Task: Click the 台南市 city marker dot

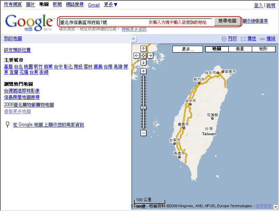Action: 175,144
